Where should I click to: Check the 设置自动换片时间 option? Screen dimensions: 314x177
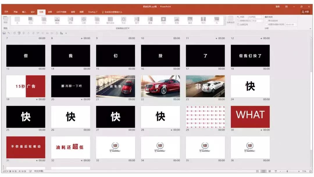[x=266, y=24]
